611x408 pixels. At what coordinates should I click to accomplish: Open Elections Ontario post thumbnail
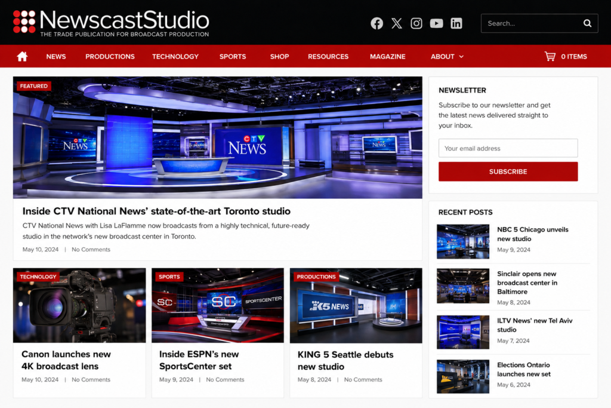[463, 376]
